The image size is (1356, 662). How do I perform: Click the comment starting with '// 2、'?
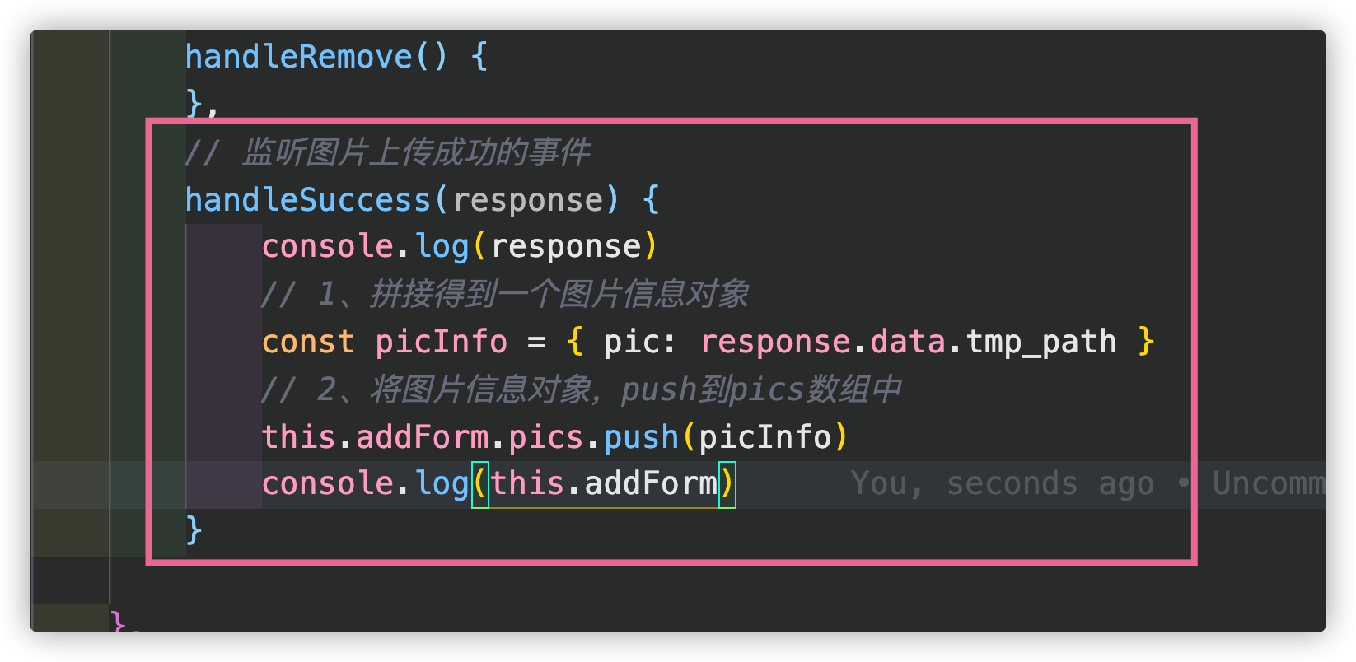coord(582,389)
